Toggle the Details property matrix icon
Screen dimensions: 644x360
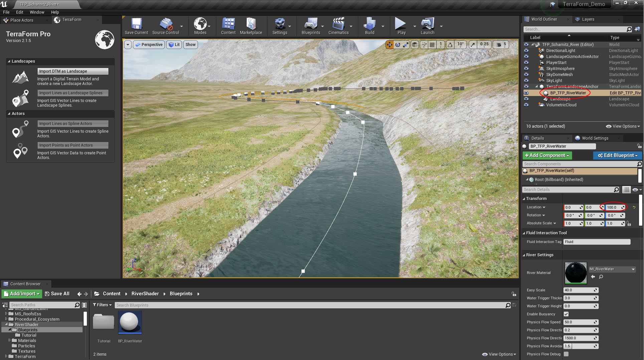[626, 190]
